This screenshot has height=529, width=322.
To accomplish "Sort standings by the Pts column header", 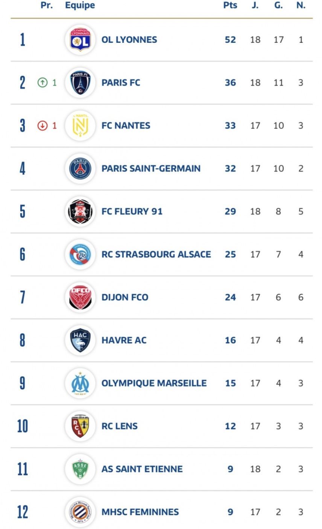I will (230, 5).
